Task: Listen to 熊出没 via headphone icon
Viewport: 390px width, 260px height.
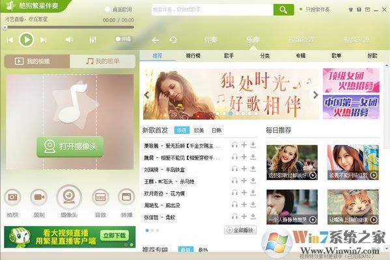Action: point(234,205)
